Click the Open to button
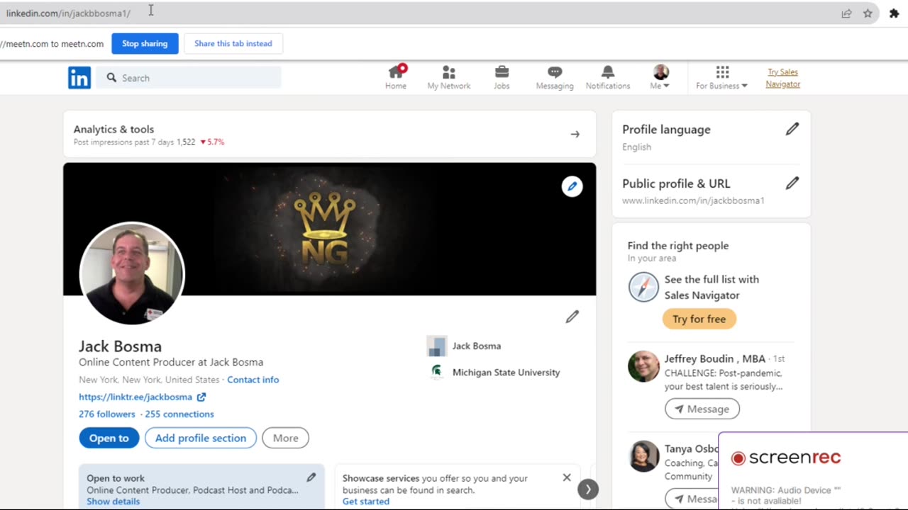The width and height of the screenshot is (908, 510). point(109,438)
